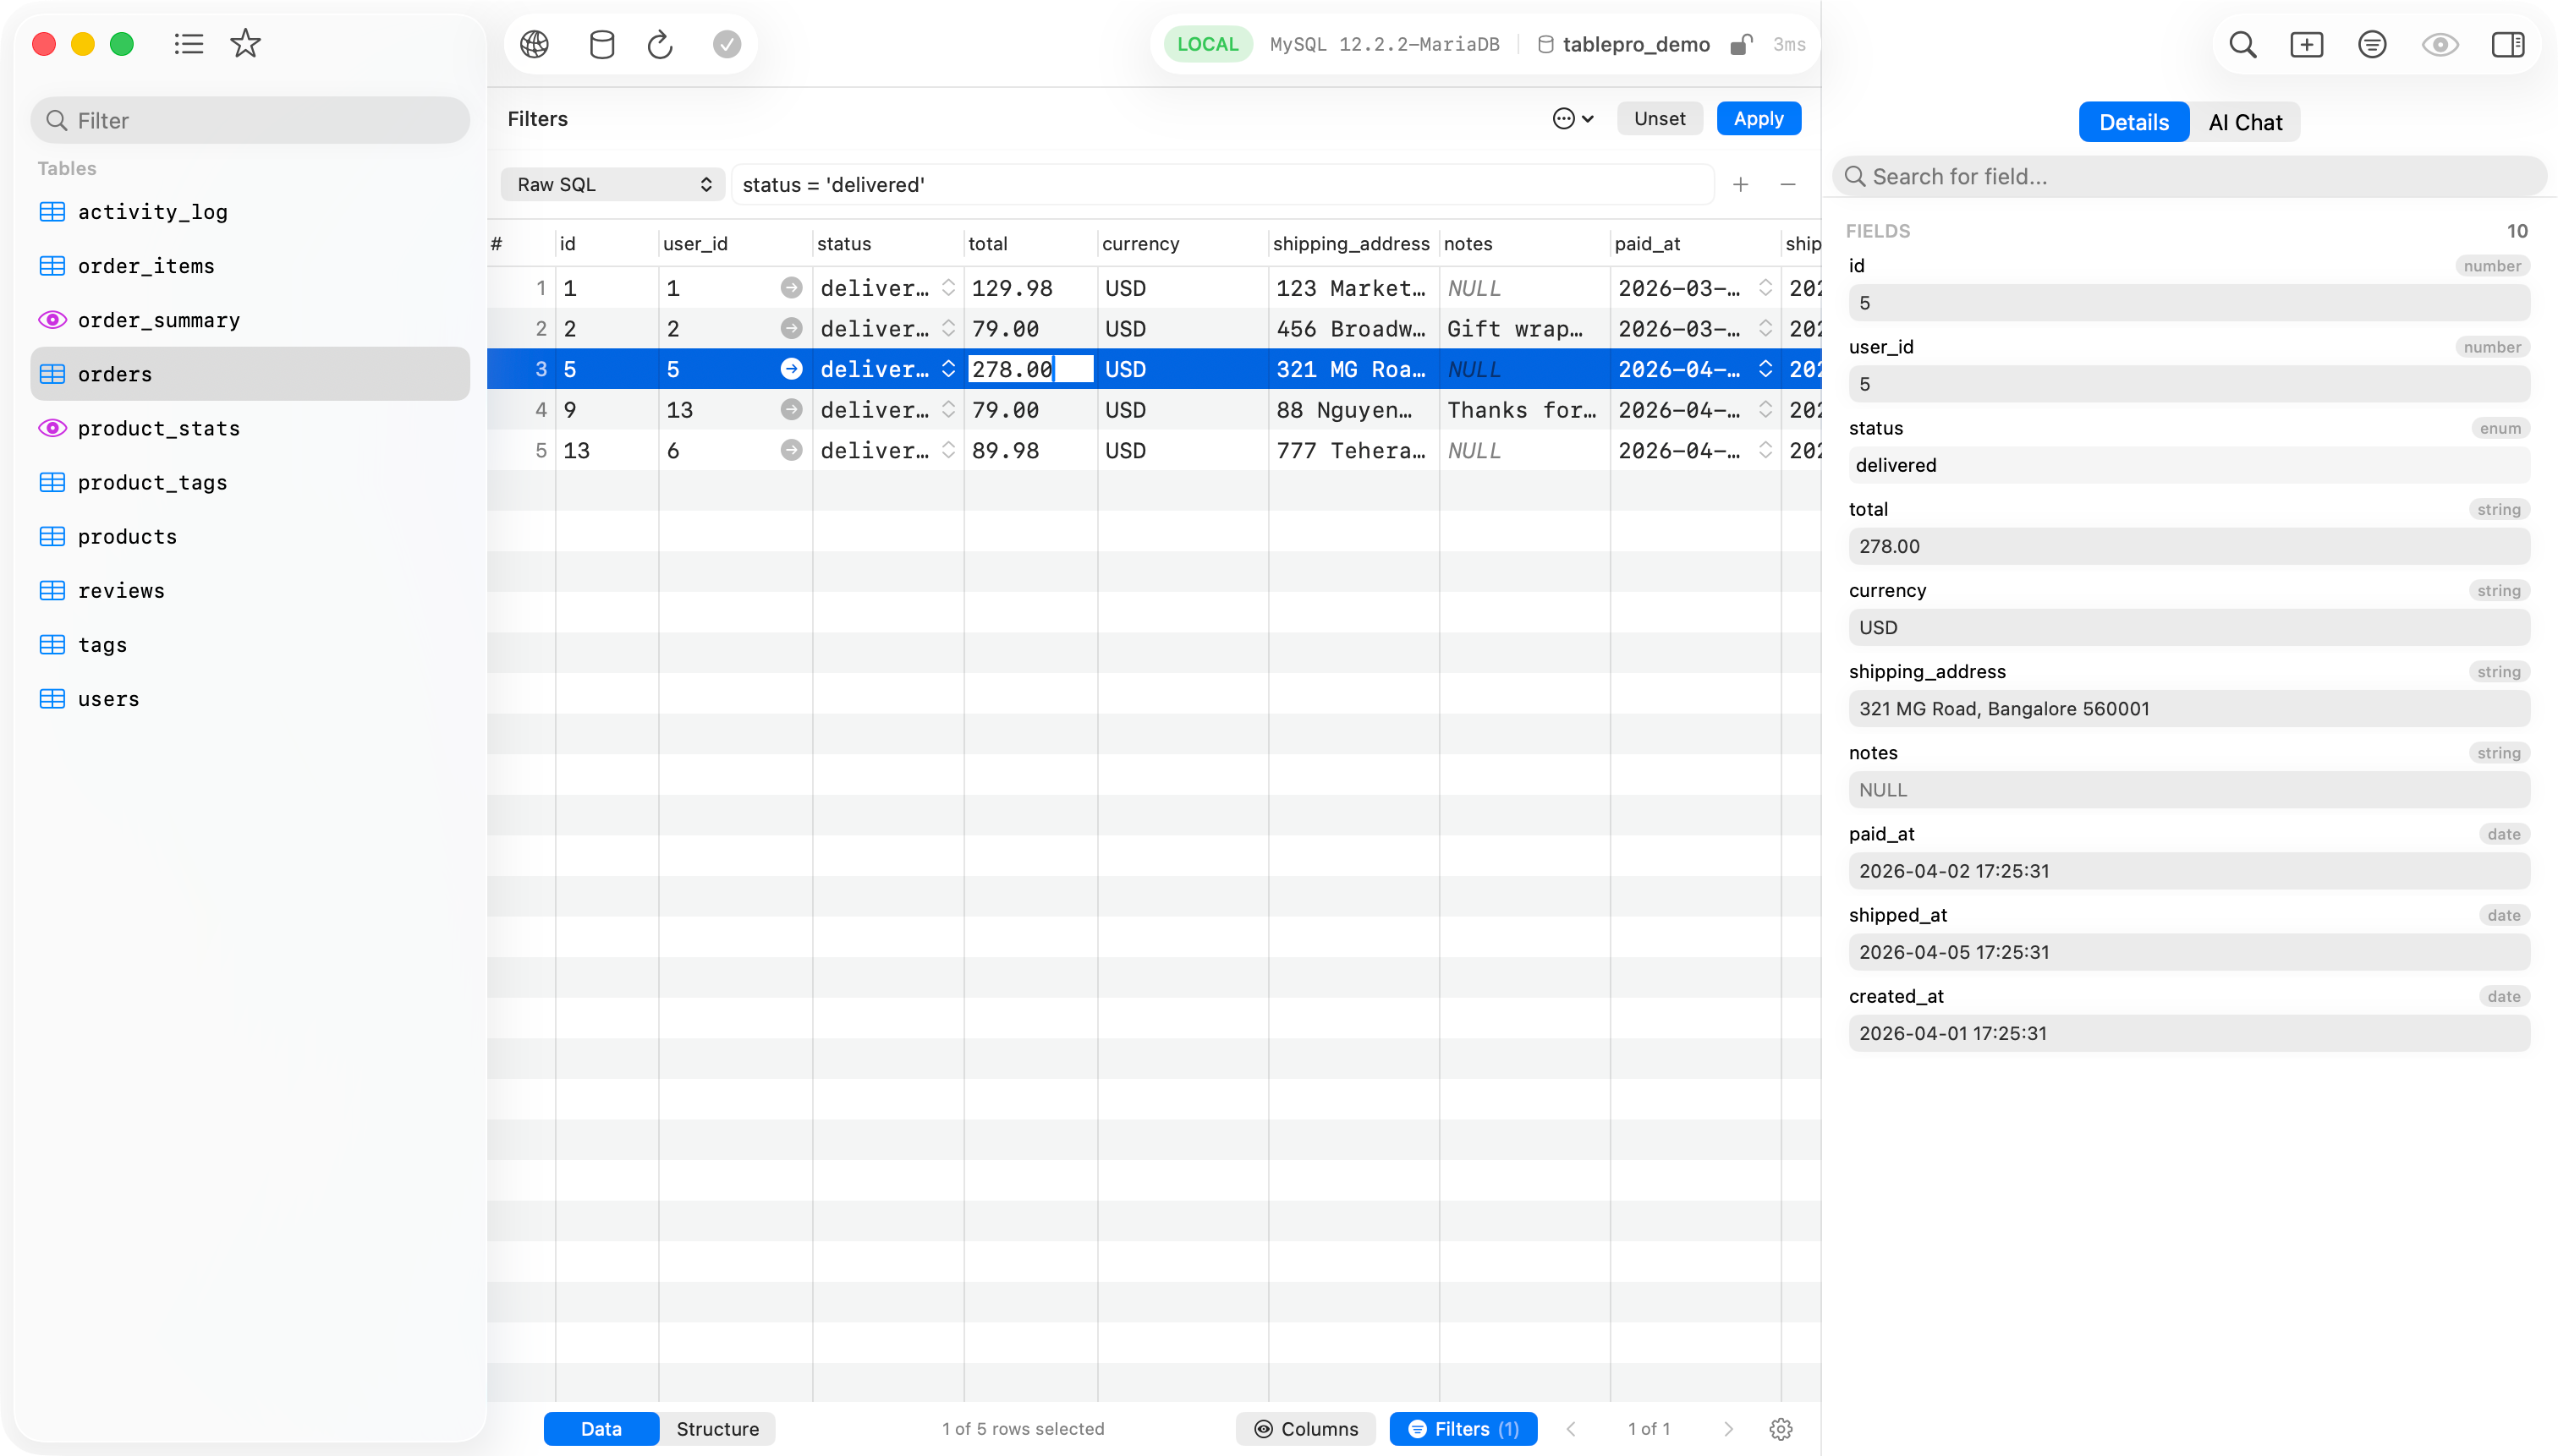The width and height of the screenshot is (2558, 1456).
Task: Click the Apply button to run filter
Action: pos(1757,118)
